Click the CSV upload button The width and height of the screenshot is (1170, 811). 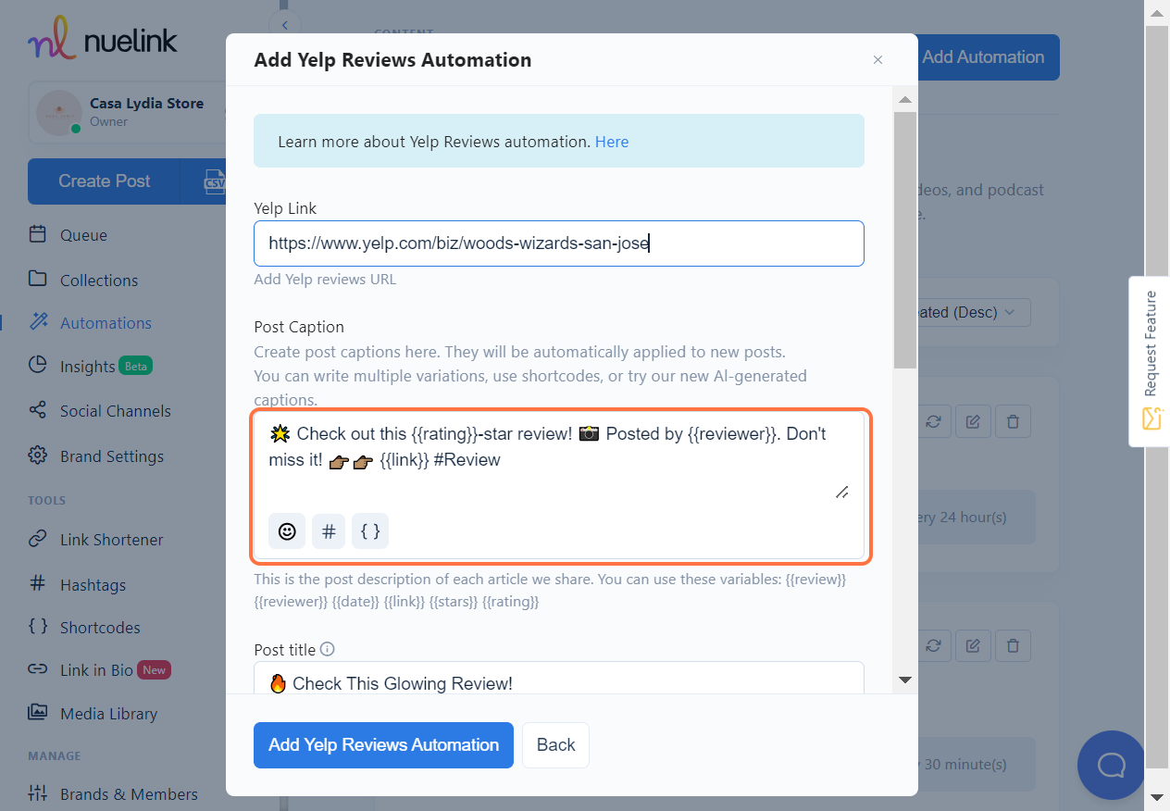click(x=214, y=181)
